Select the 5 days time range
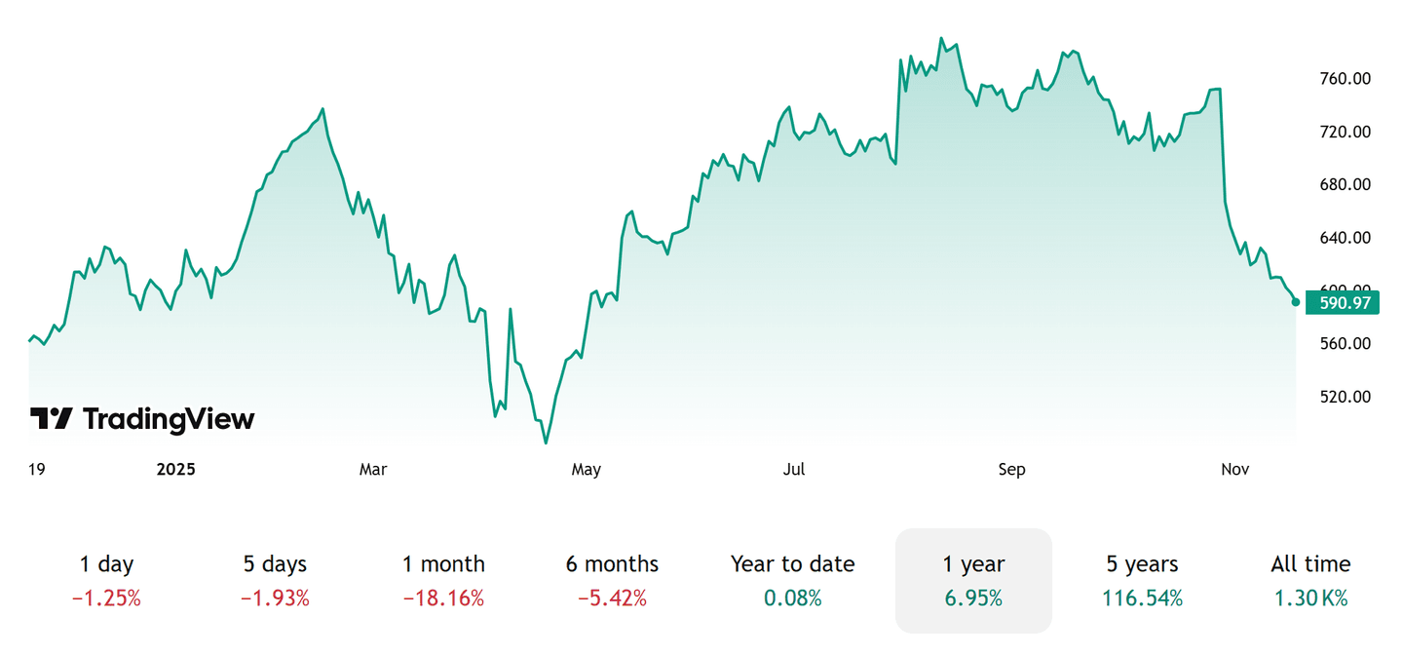 point(274,563)
